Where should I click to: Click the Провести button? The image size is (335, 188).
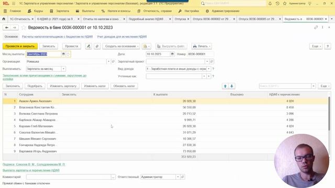72,46
